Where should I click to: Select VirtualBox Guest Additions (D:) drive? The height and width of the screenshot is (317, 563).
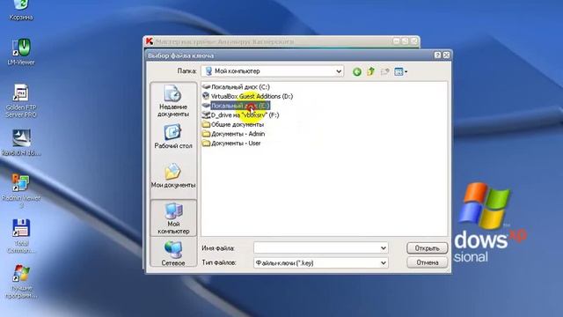click(247, 96)
